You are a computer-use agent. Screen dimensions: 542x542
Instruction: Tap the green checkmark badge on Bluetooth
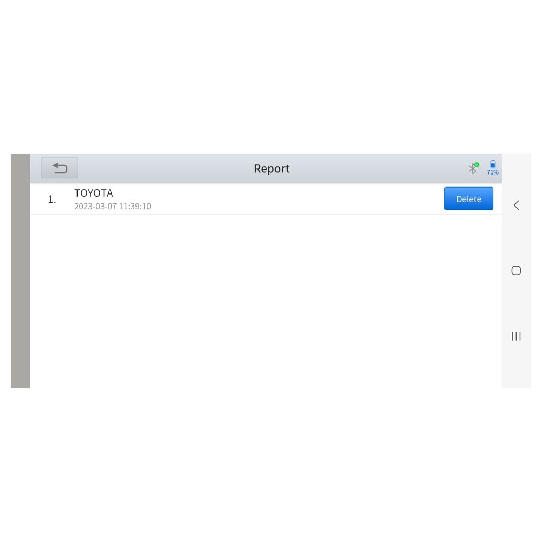476,165
